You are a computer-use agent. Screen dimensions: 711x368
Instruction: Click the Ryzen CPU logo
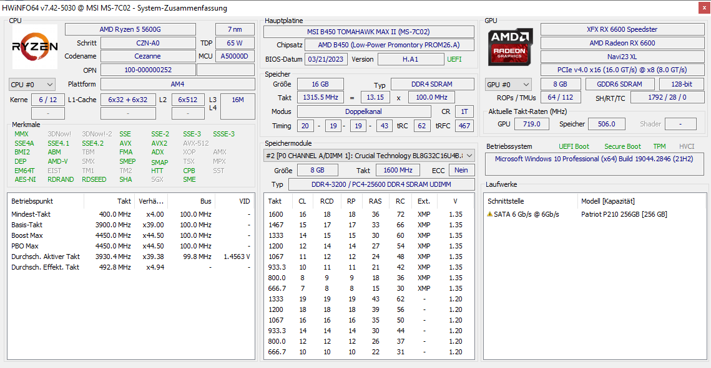click(34, 46)
